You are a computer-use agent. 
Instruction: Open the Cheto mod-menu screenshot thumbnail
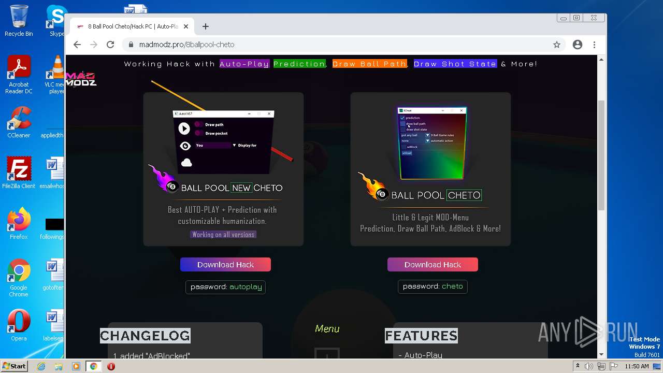pos(433,143)
